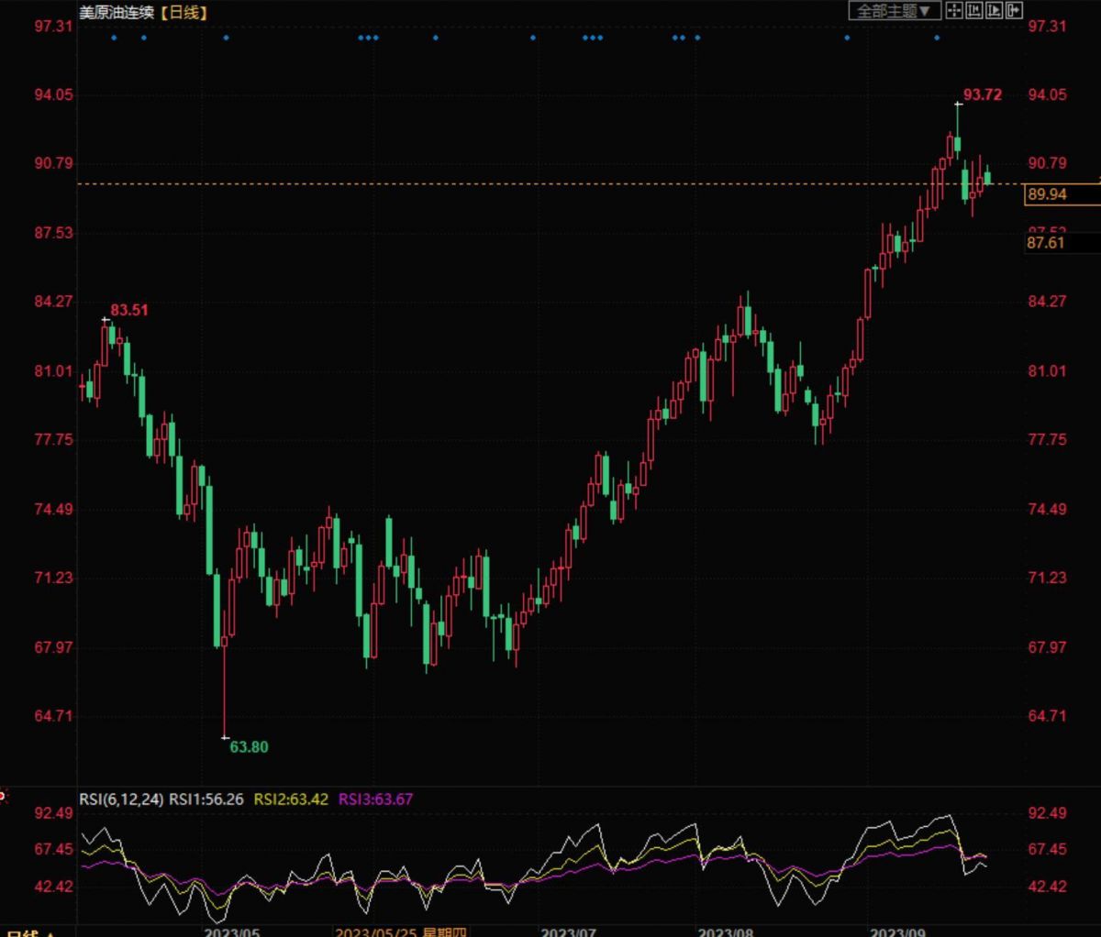Screen dimensions: 1101x937
Task: Click the 93.72 high price label
Action: click(x=983, y=94)
